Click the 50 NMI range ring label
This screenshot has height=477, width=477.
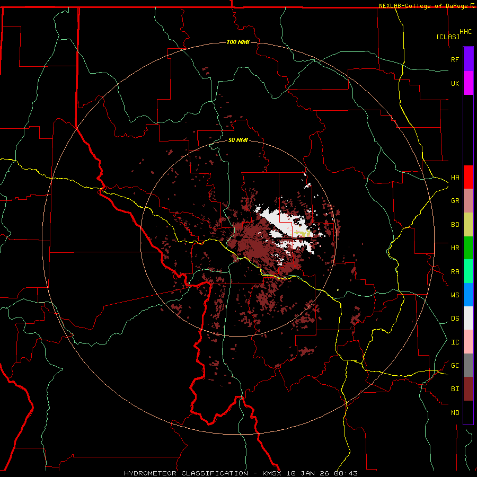tap(238, 140)
